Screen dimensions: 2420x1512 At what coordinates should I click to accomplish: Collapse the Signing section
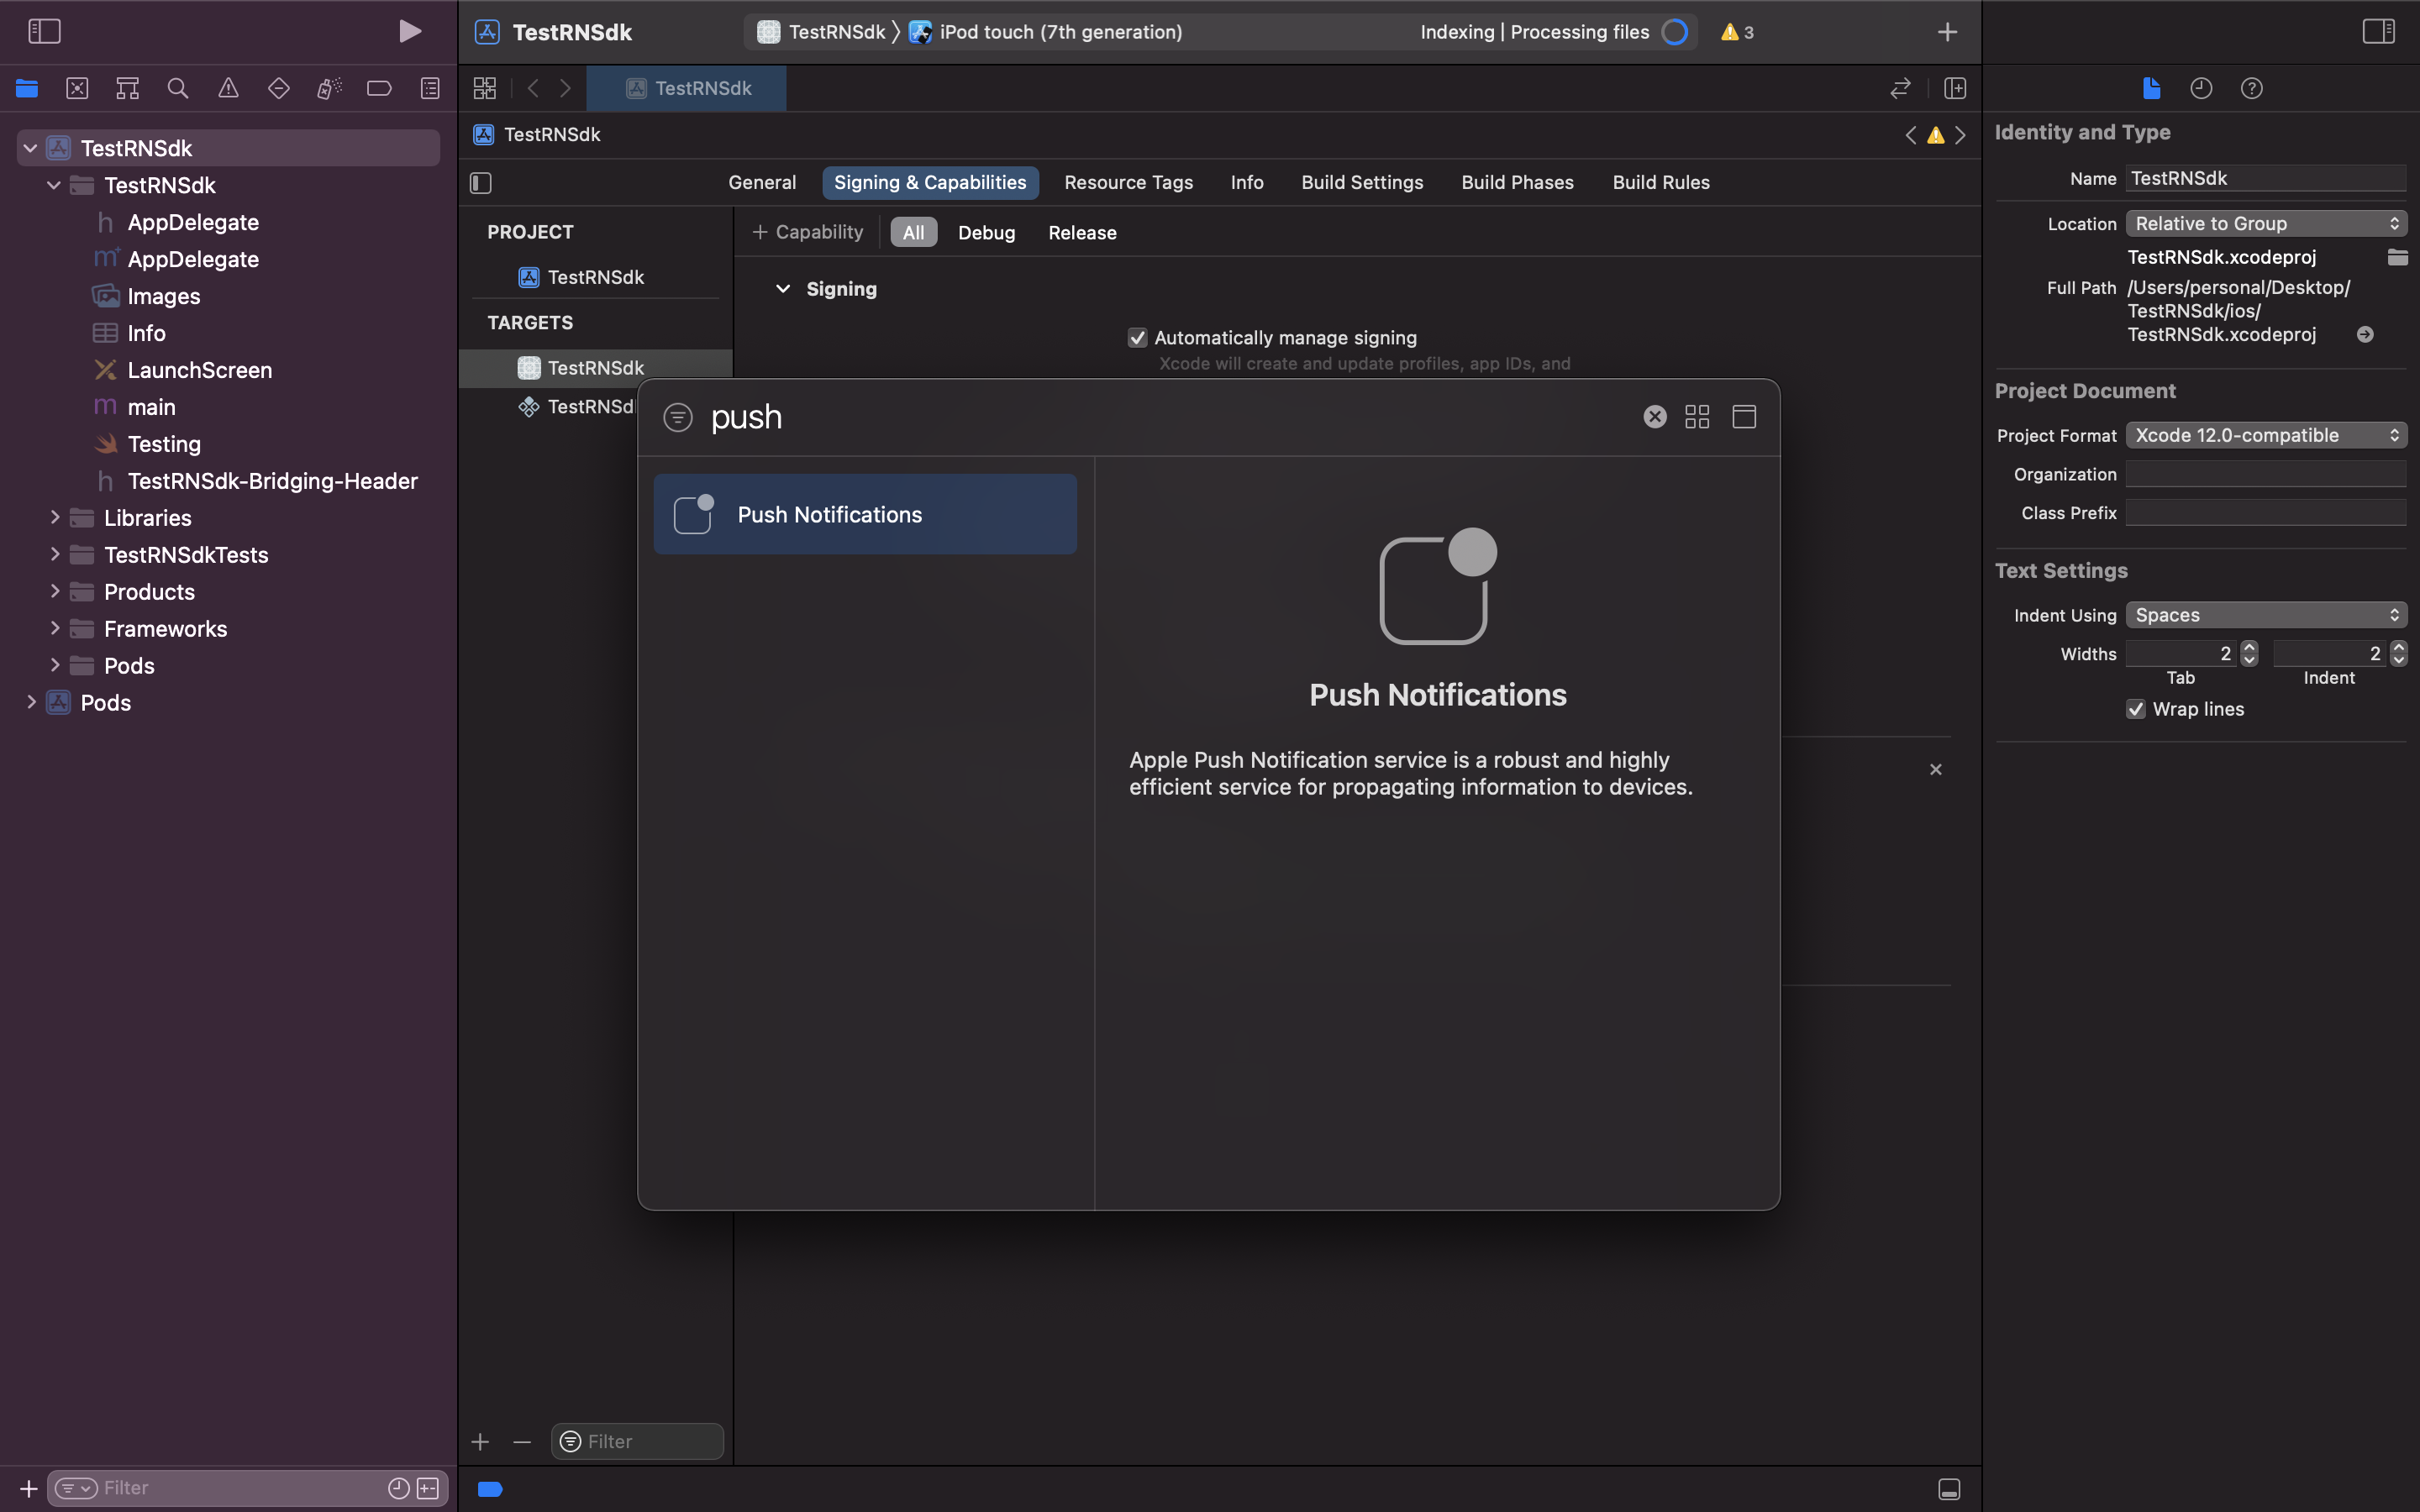(783, 289)
